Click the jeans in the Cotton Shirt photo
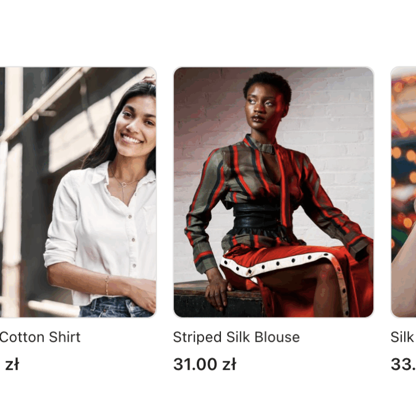Screen dimensions: 416x416 point(117,308)
